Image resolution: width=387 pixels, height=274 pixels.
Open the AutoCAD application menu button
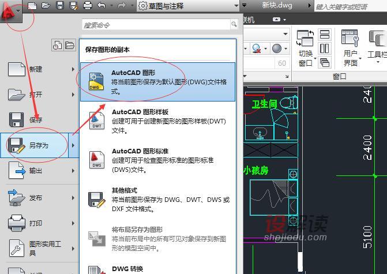[11, 11]
